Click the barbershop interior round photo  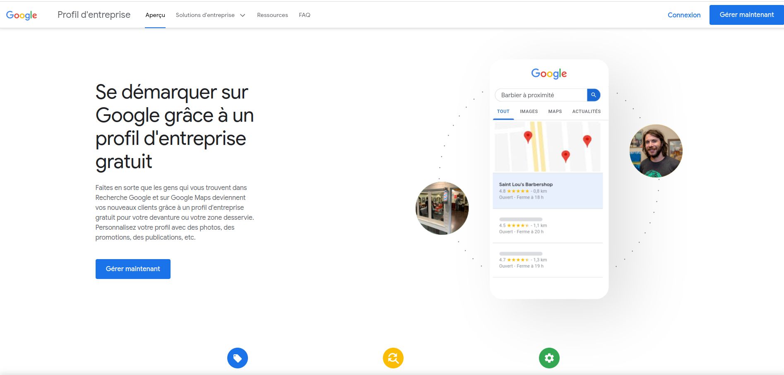442,208
